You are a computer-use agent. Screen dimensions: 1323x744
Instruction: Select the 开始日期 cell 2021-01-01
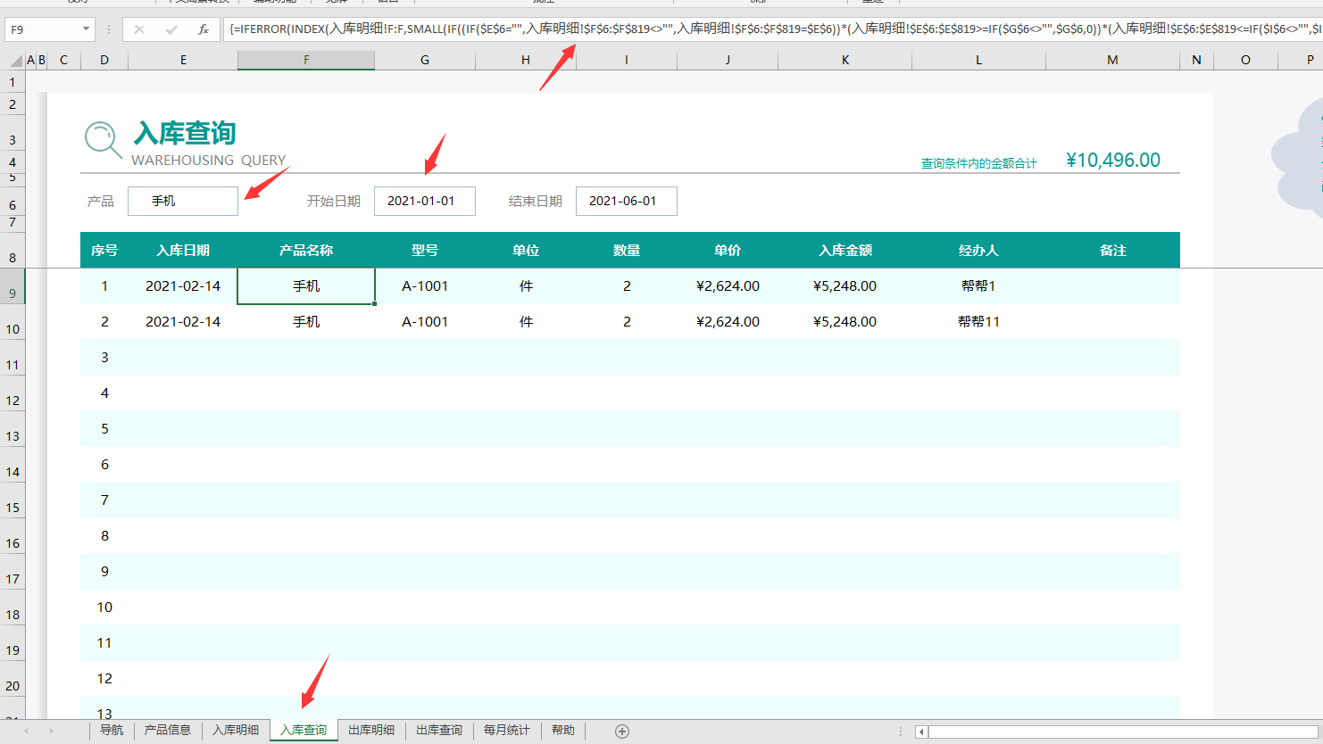[425, 201]
